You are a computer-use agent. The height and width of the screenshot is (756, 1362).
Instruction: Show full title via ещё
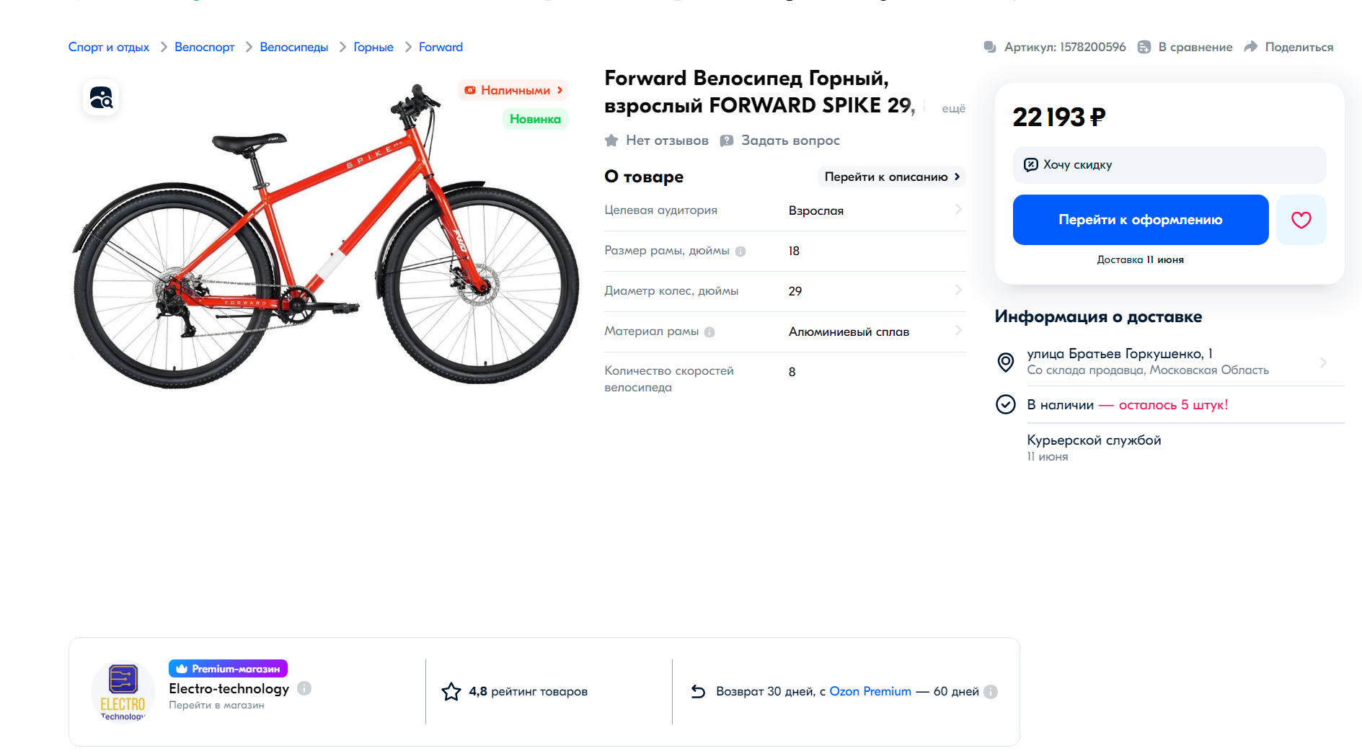pos(953,108)
